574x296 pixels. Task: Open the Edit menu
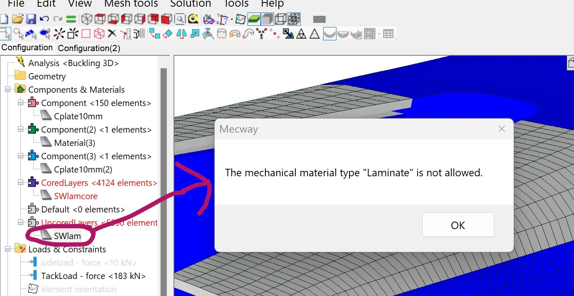click(x=46, y=4)
